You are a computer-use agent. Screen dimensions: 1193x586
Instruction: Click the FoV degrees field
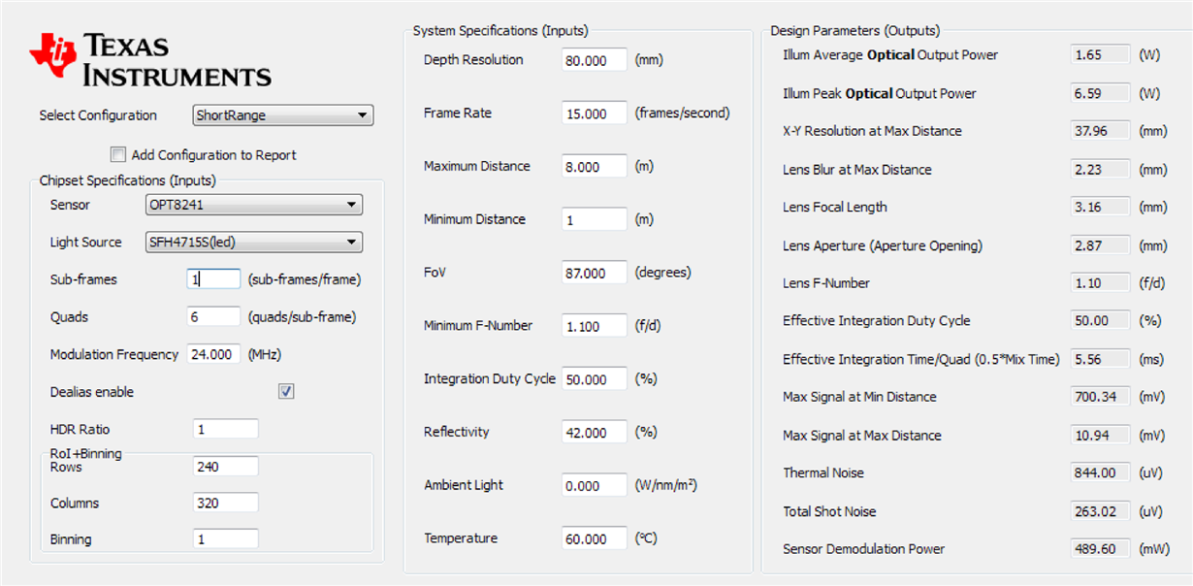click(595, 273)
